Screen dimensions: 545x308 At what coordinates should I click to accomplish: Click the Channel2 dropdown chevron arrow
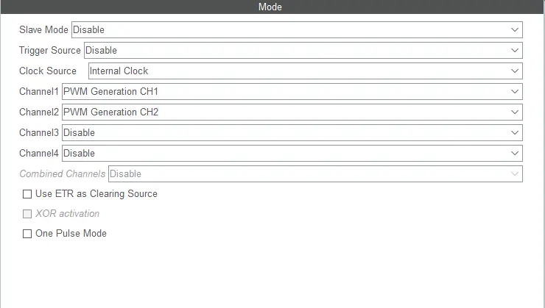[515, 112]
